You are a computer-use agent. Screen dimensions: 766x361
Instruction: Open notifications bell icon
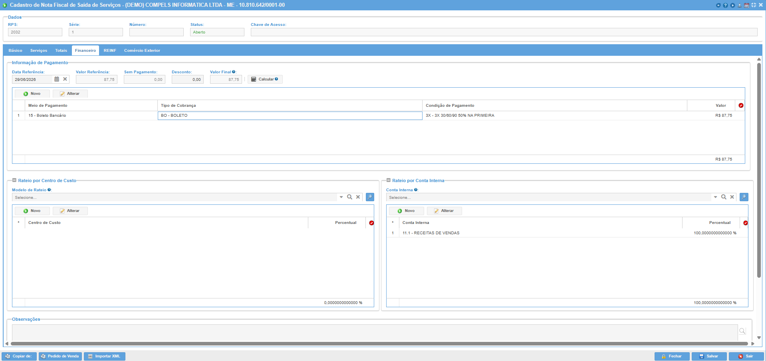tap(740, 5)
